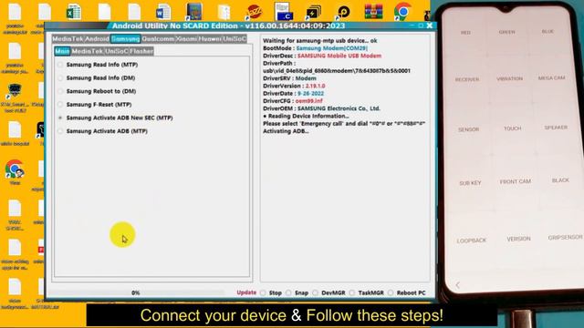Tap GRIPSENSOR test on the phone
This screenshot has height=328, width=584.
point(565,237)
